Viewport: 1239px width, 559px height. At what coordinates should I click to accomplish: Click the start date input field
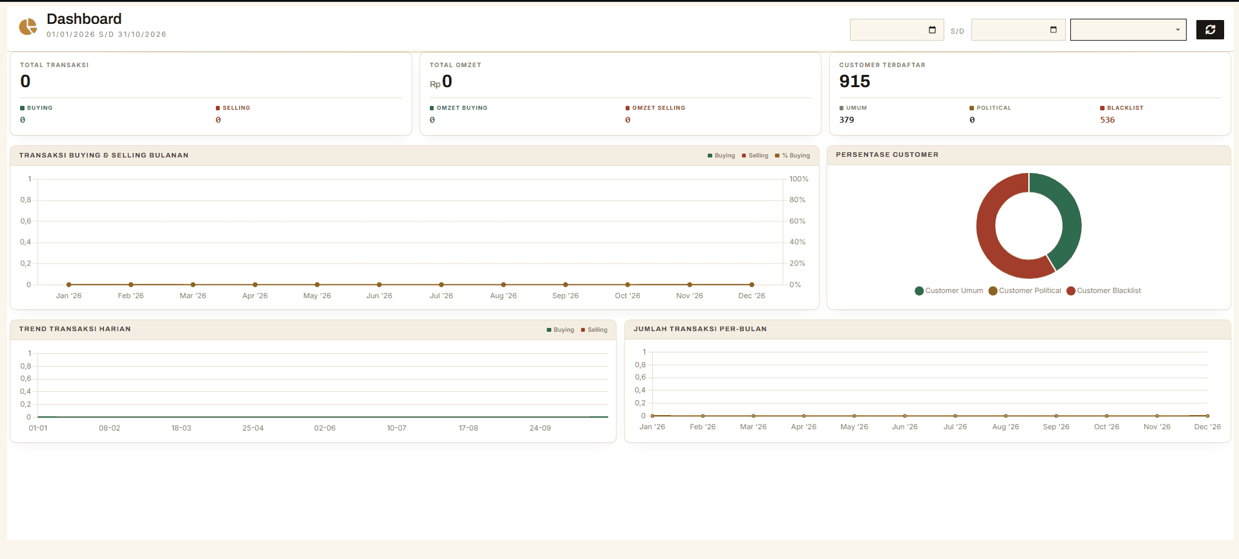click(896, 30)
